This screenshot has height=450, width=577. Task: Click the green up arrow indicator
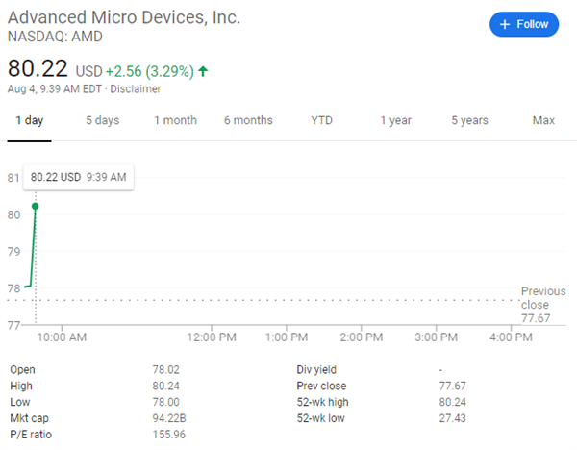203,71
